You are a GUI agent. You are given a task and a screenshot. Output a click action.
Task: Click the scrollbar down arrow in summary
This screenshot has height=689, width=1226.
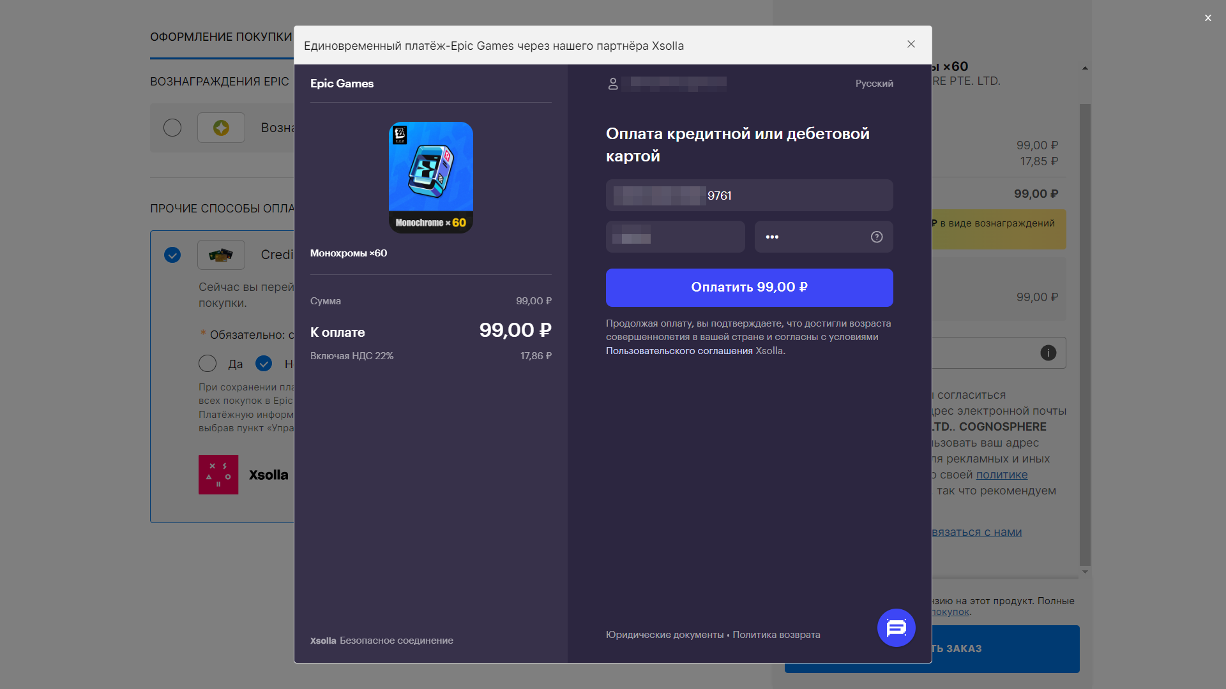tap(1085, 572)
